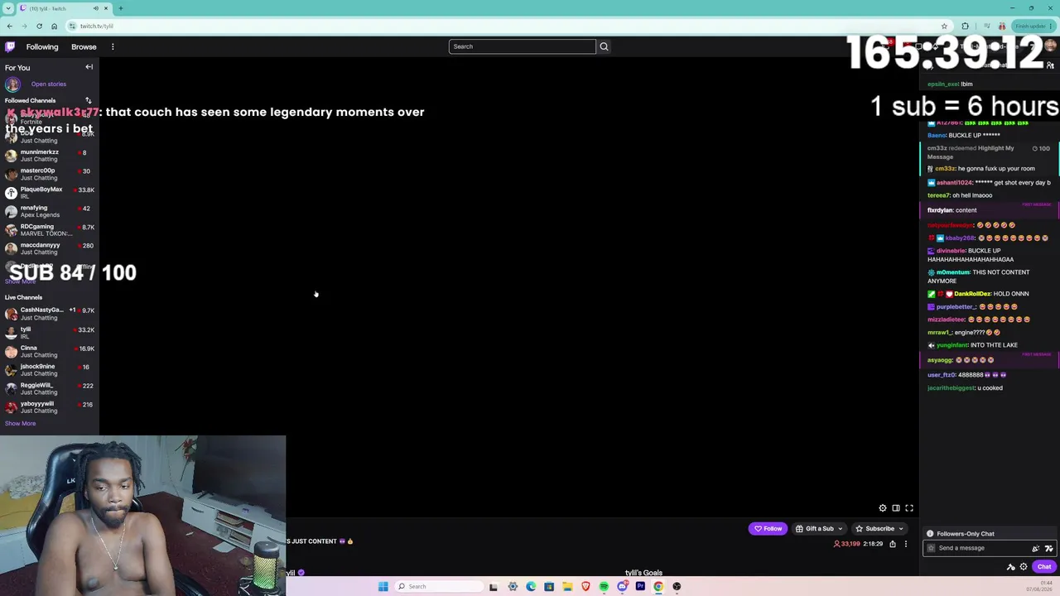Open browser extensions menu
1060x596 pixels.
tap(965, 26)
